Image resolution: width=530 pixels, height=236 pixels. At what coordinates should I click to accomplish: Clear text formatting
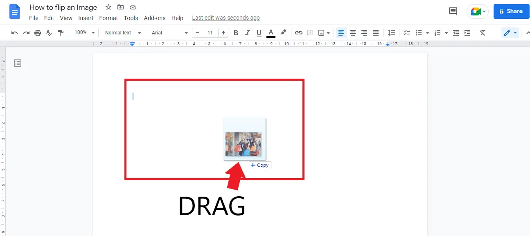483,32
